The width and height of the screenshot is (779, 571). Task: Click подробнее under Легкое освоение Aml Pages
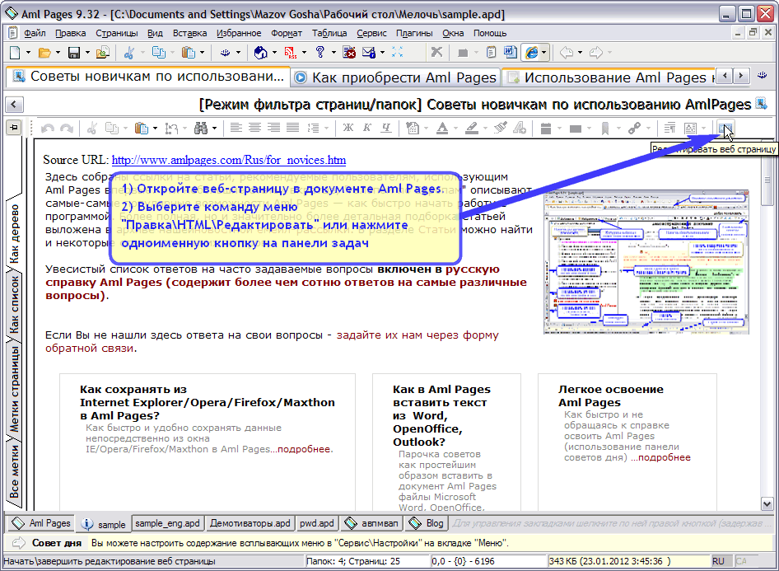tap(665, 457)
